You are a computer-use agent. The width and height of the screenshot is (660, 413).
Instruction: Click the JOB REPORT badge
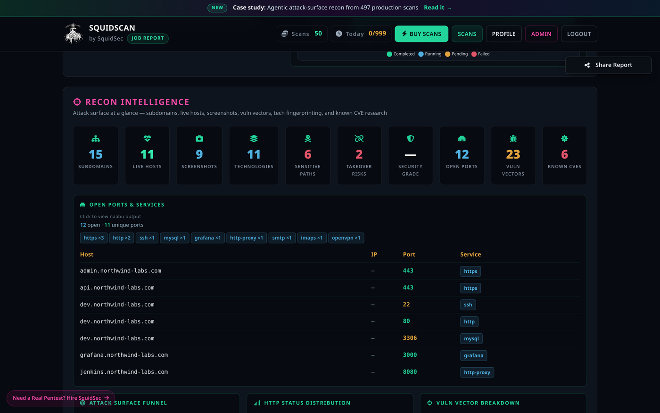(x=148, y=38)
